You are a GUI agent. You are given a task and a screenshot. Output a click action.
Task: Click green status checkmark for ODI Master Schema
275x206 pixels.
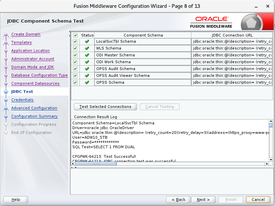pyautogui.click(x=87, y=55)
